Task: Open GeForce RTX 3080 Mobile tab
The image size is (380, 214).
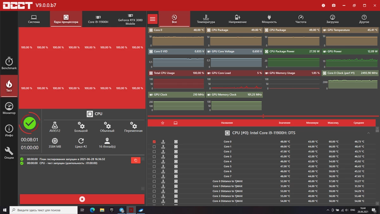Action: [x=130, y=19]
